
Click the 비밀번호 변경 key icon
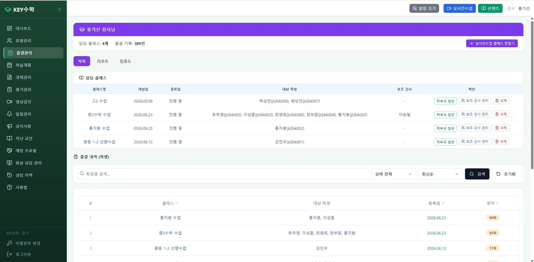[9, 243]
